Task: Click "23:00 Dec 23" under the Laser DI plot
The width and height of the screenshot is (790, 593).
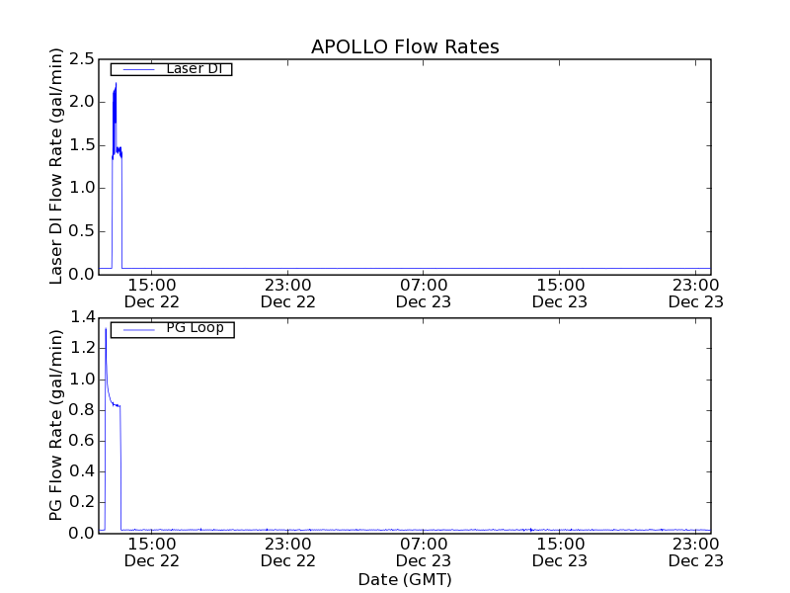Action: coord(696,294)
